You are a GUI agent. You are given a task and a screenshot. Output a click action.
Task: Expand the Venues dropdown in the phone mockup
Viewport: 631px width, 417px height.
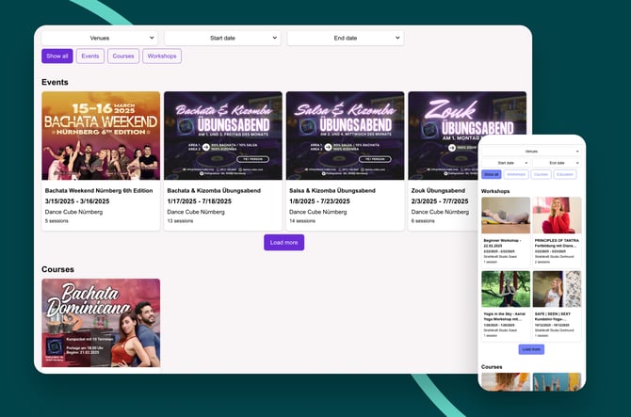(531, 151)
